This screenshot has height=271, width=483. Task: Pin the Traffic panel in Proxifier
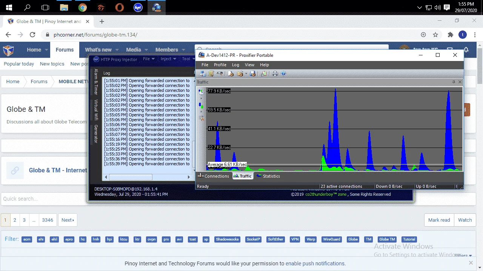click(454, 82)
